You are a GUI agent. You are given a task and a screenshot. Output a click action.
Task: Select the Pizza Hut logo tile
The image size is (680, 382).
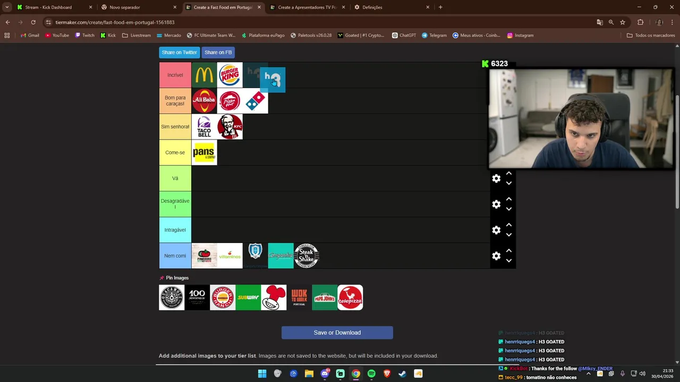[x=229, y=101]
